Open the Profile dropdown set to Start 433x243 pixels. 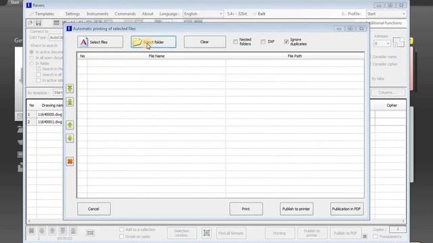tap(386, 13)
